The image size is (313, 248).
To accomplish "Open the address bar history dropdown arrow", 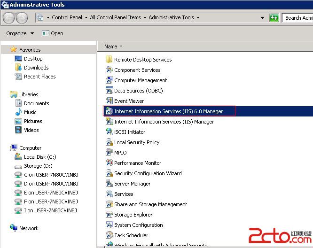I will click(263, 18).
